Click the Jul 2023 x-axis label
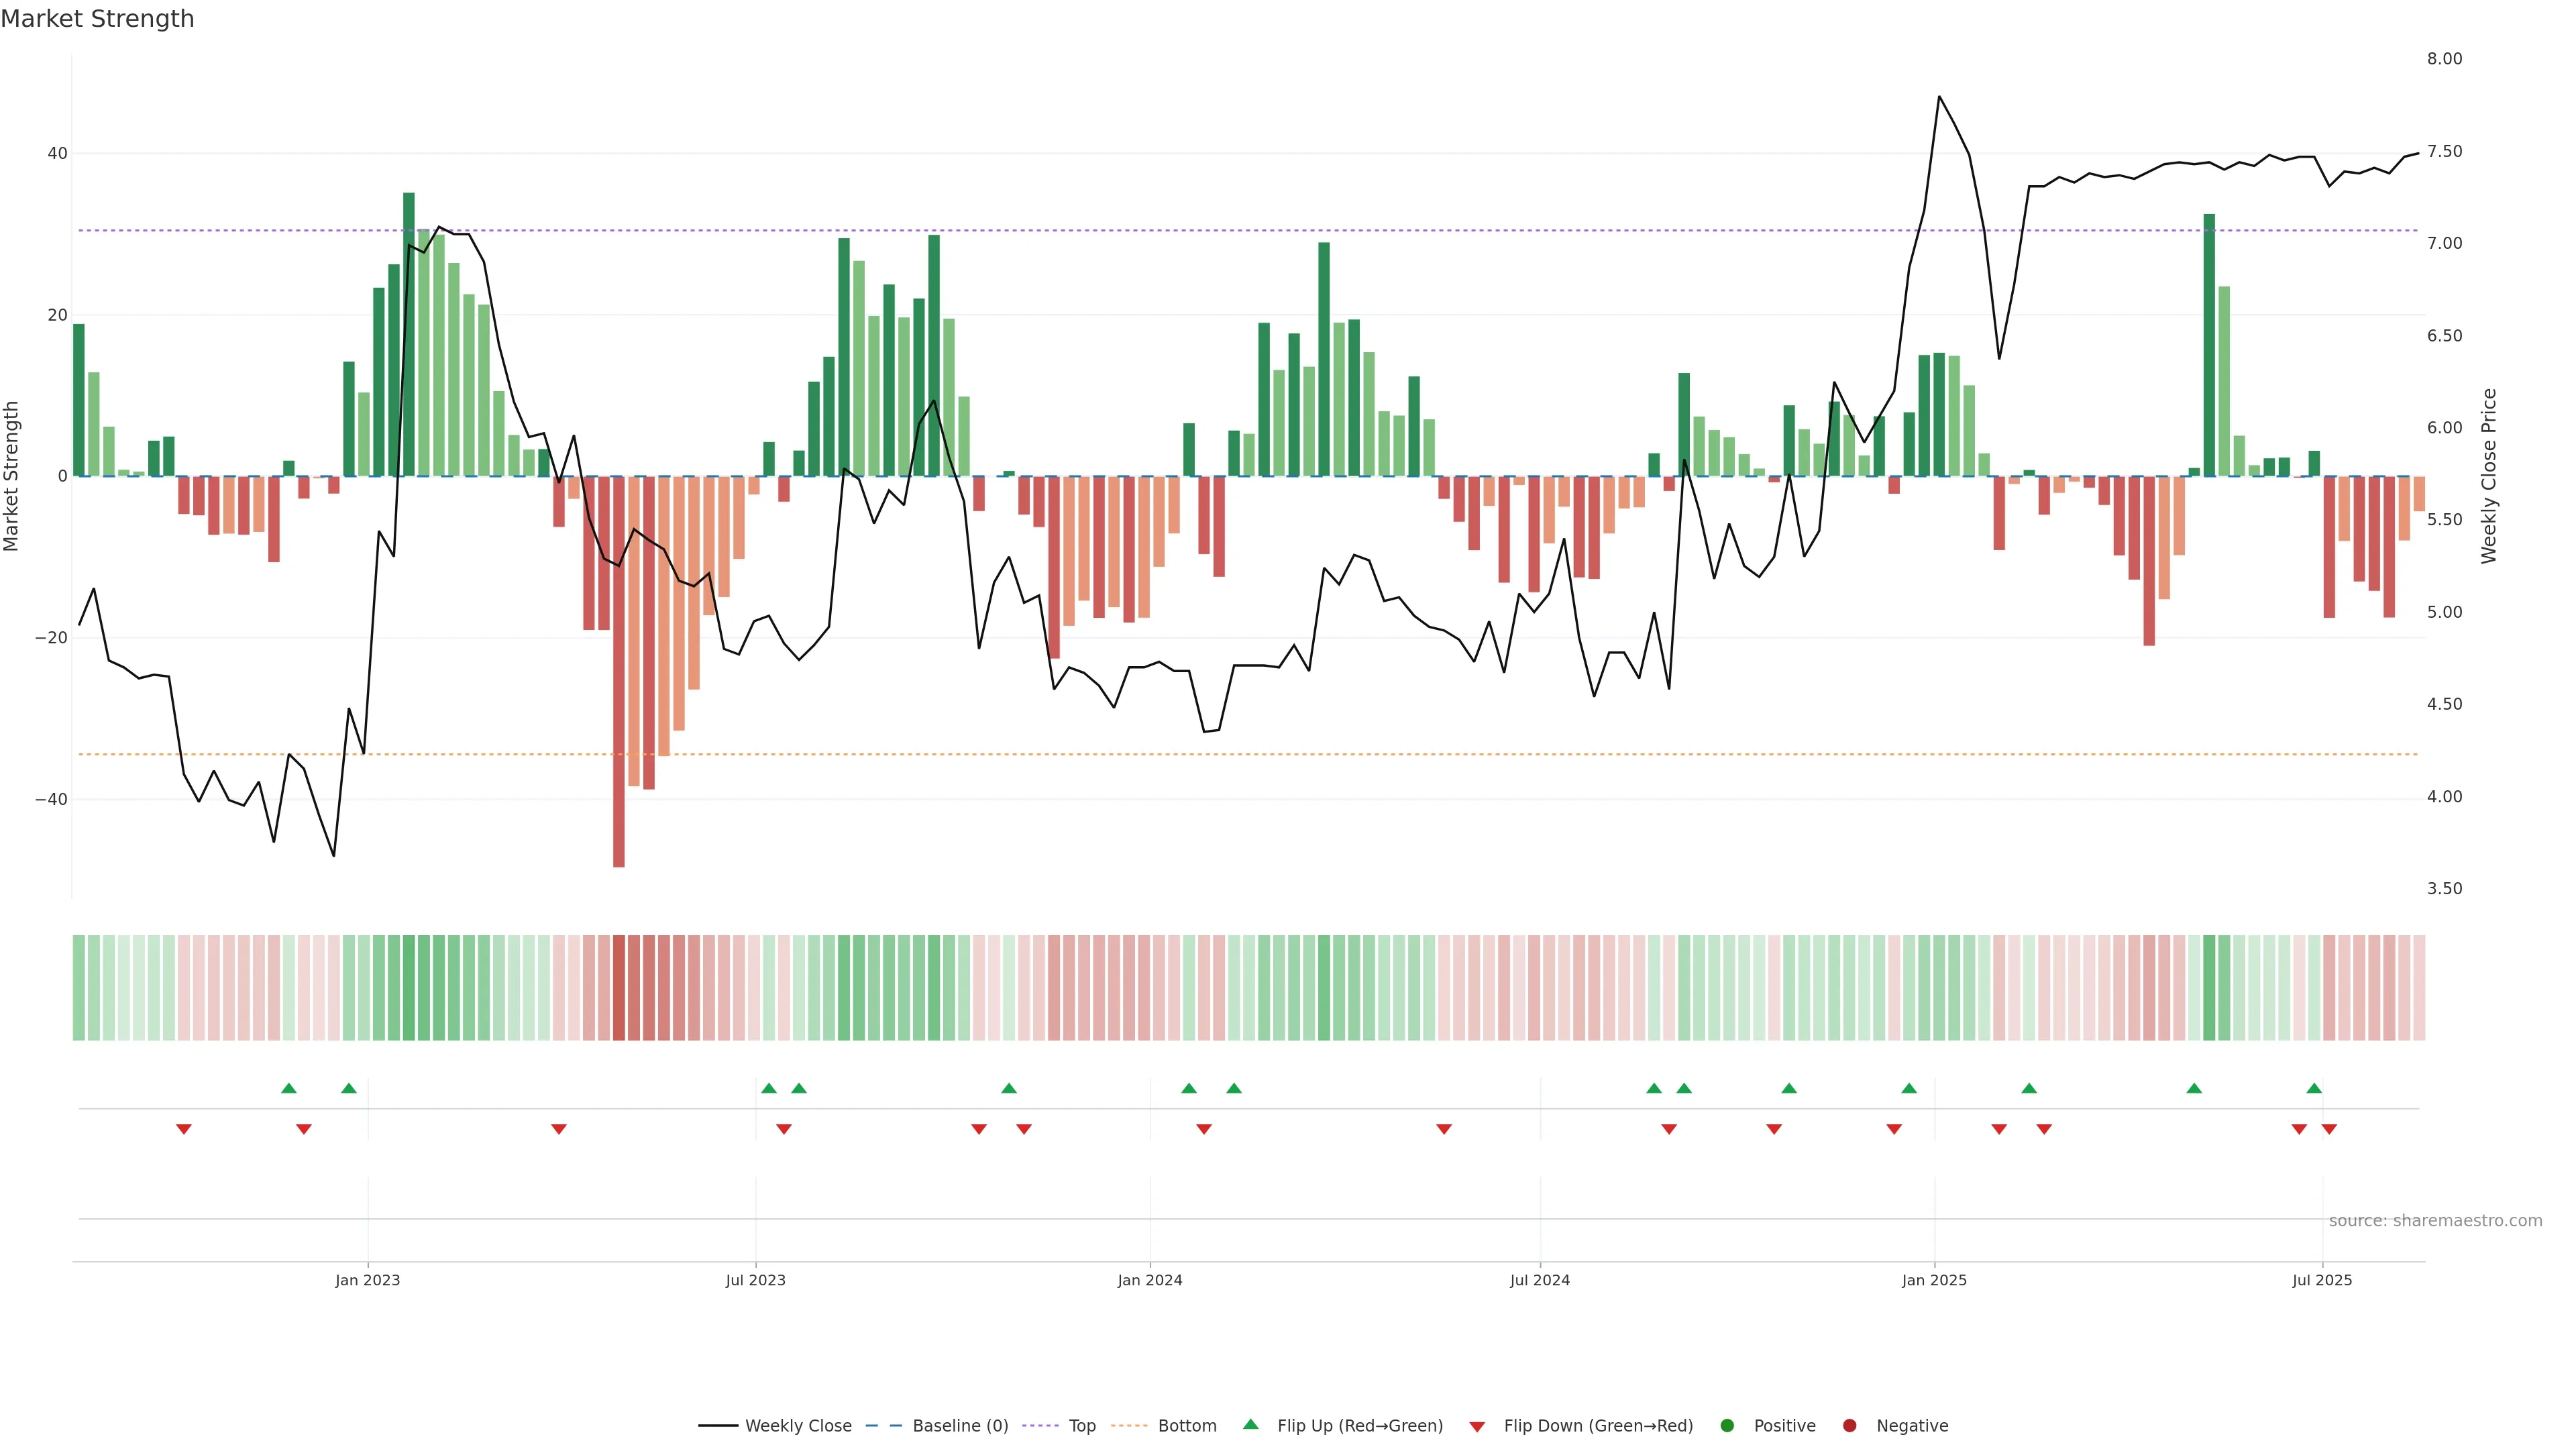 click(755, 1280)
